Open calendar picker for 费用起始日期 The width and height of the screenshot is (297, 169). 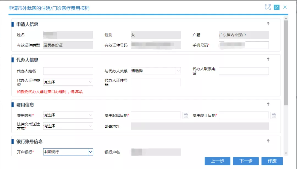(186, 116)
